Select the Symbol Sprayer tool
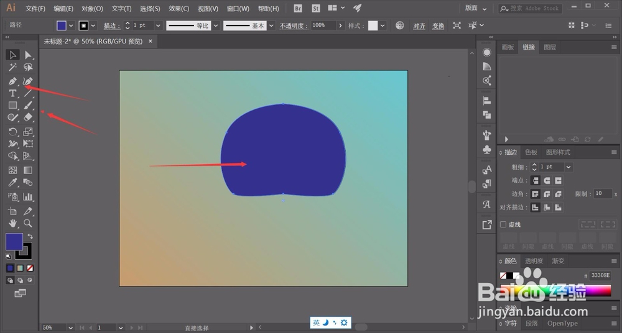Image resolution: width=622 pixels, height=333 pixels. pyautogui.click(x=12, y=196)
